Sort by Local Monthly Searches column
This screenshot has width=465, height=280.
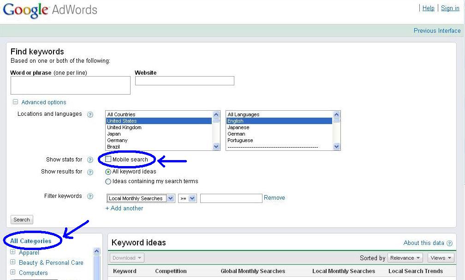343,271
